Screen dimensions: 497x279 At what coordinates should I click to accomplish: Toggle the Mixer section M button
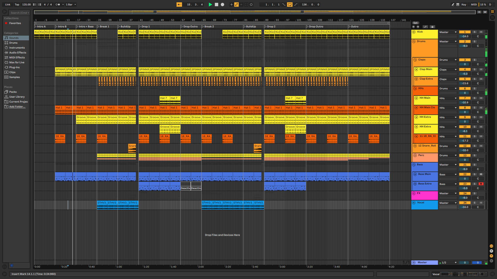(491, 256)
